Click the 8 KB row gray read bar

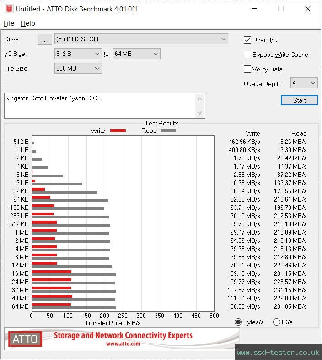pyautogui.click(x=48, y=176)
